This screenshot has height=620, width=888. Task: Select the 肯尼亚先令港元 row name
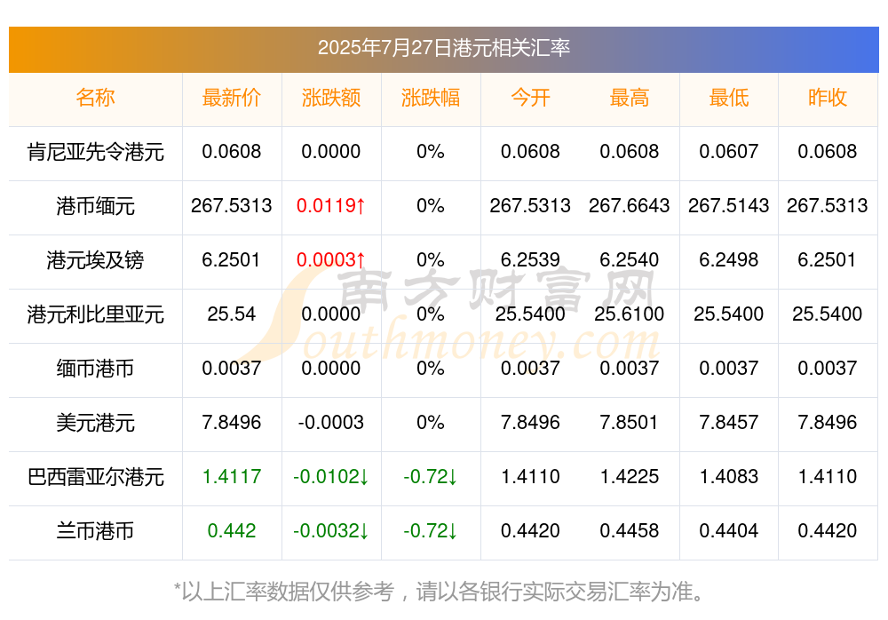pyautogui.click(x=95, y=152)
